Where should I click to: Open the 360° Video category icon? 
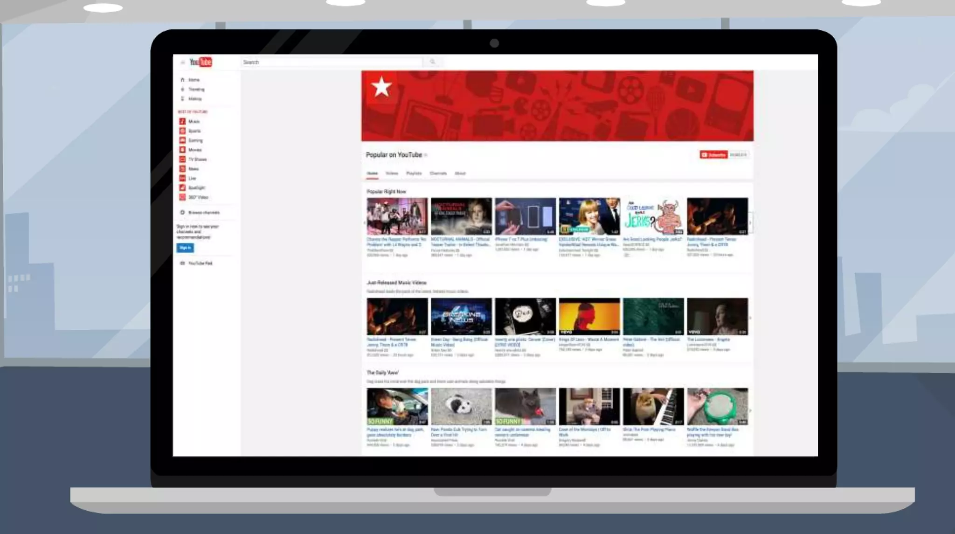point(182,197)
